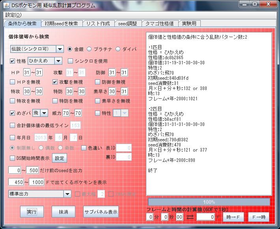Click the 抹消 button

[63, 212]
